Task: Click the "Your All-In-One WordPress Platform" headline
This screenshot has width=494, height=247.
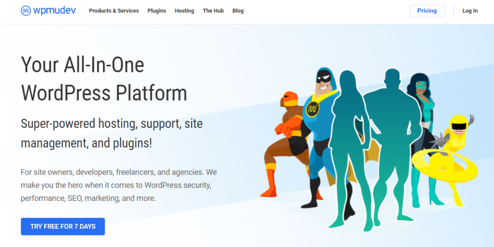Action: pos(104,79)
